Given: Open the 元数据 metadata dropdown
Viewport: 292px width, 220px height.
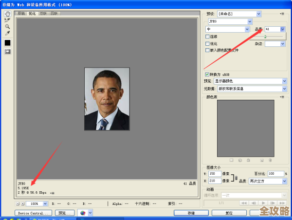Looking at the screenshot, I should (x=284, y=89).
